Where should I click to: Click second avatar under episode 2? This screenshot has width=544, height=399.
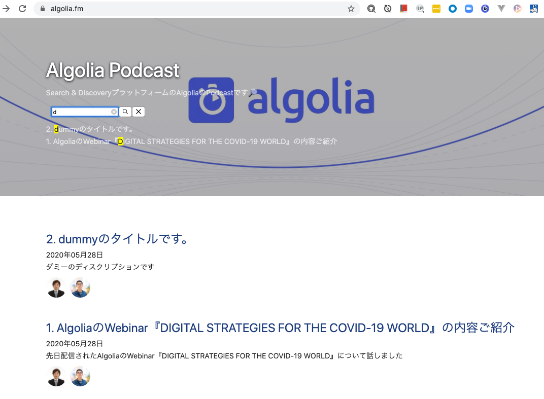coord(80,287)
